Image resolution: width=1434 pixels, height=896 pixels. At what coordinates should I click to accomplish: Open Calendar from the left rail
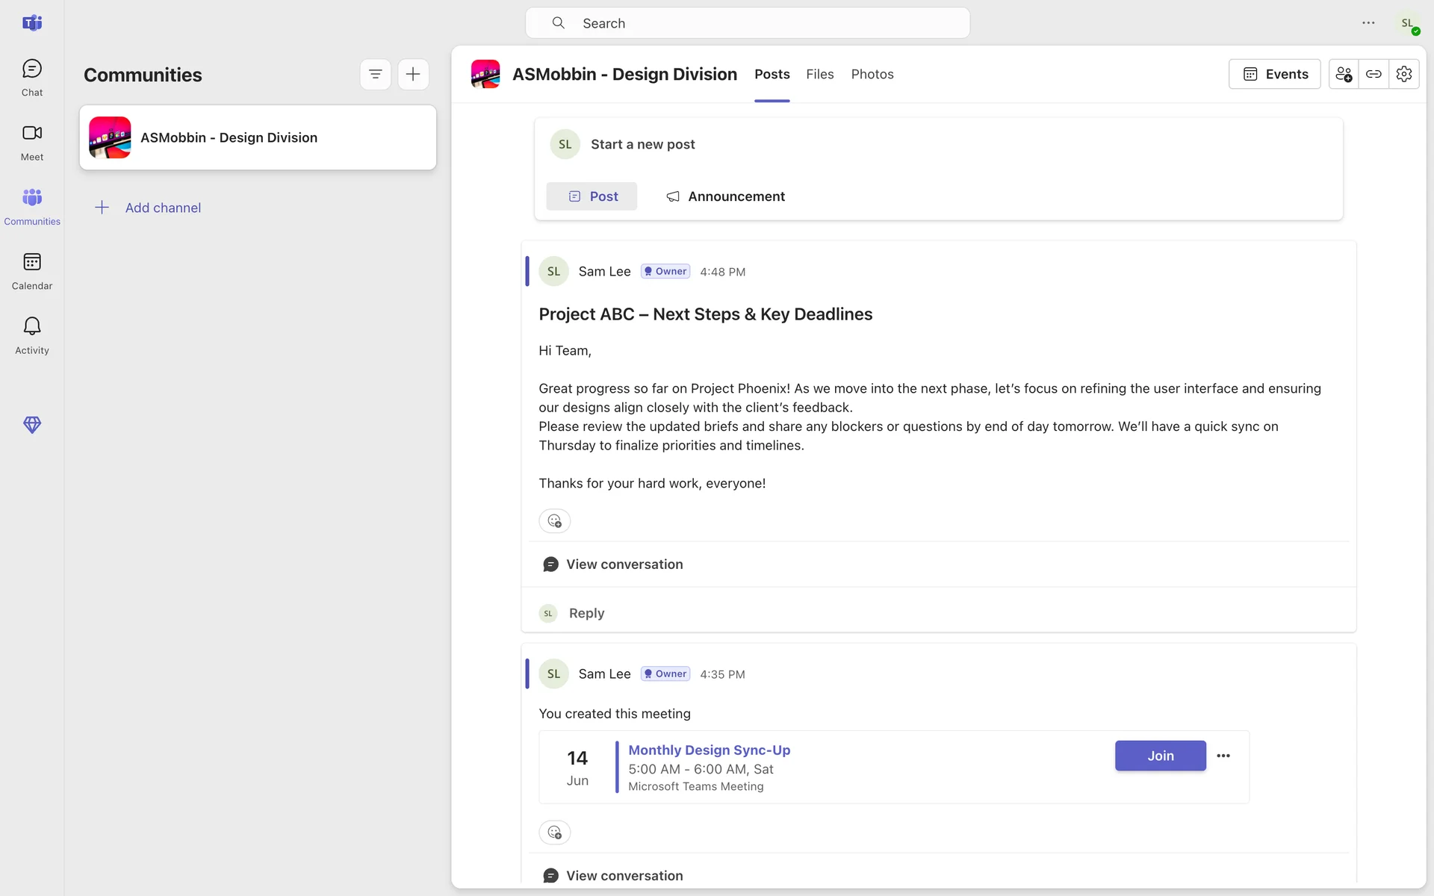click(32, 271)
